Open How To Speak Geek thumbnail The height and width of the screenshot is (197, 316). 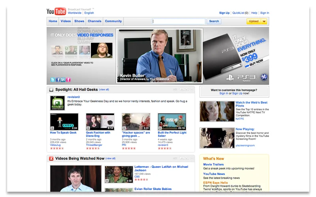64,122
